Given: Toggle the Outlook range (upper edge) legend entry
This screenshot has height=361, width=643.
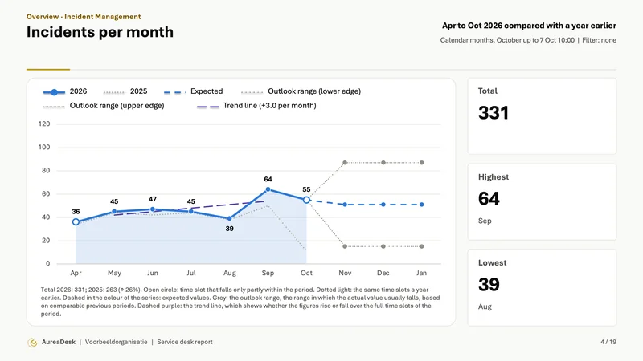Looking at the screenshot, I should 104,106.
